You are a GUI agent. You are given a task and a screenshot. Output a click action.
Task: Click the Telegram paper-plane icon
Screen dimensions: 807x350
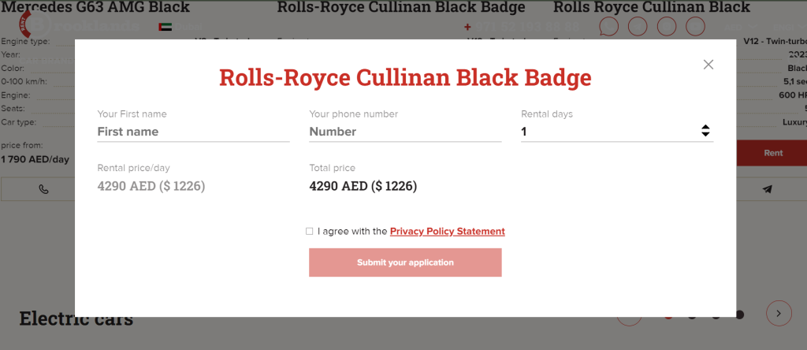coord(767,189)
